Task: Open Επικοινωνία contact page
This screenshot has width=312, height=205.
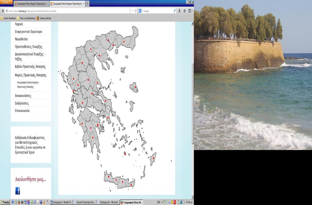Action: (22, 111)
